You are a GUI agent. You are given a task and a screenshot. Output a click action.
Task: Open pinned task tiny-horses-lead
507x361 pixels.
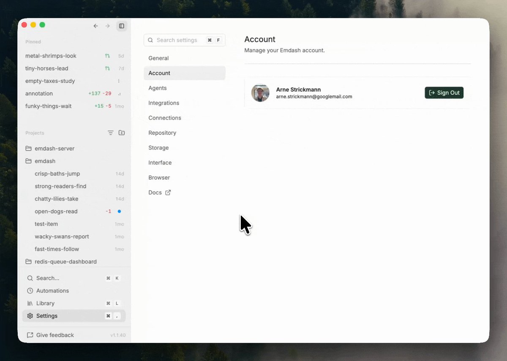(x=74, y=68)
